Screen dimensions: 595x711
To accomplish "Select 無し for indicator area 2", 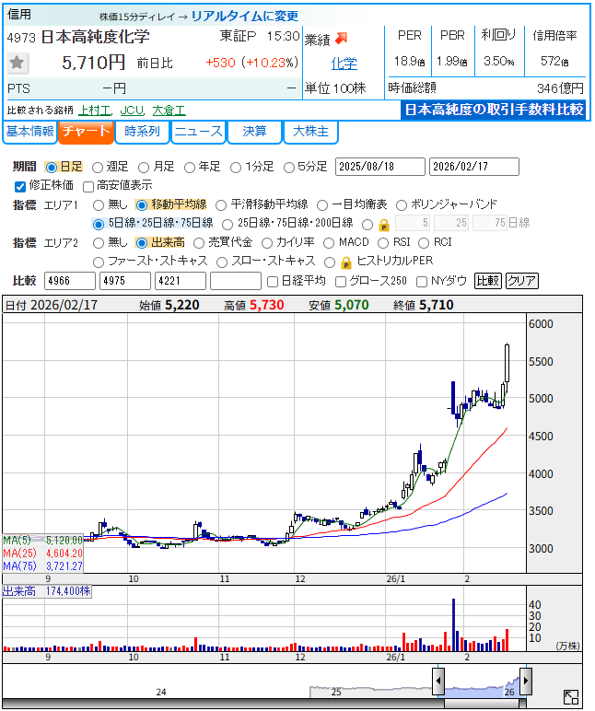I will point(99,243).
